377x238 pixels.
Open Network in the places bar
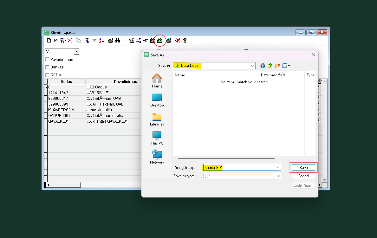[157, 157]
